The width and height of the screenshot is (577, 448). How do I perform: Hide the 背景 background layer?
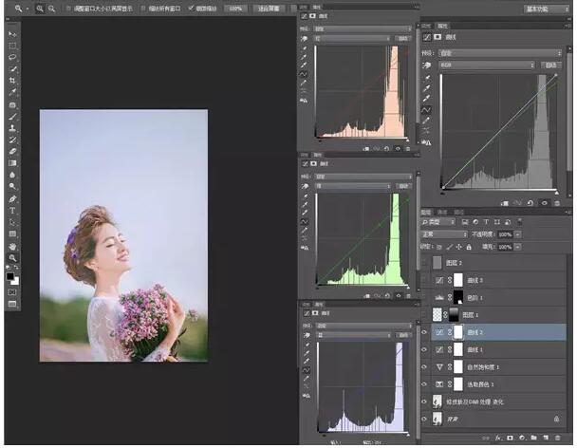coord(424,418)
